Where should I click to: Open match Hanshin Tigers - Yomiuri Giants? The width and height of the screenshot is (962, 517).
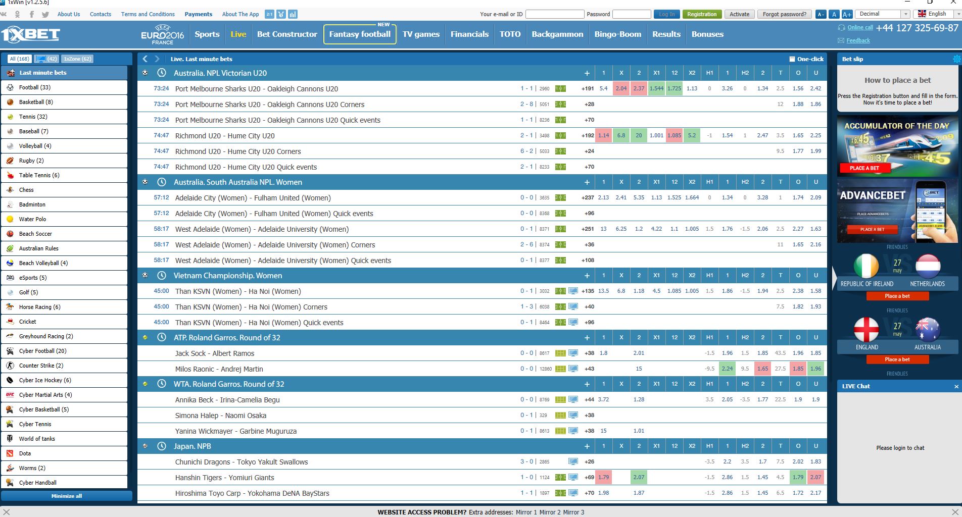coord(225,478)
